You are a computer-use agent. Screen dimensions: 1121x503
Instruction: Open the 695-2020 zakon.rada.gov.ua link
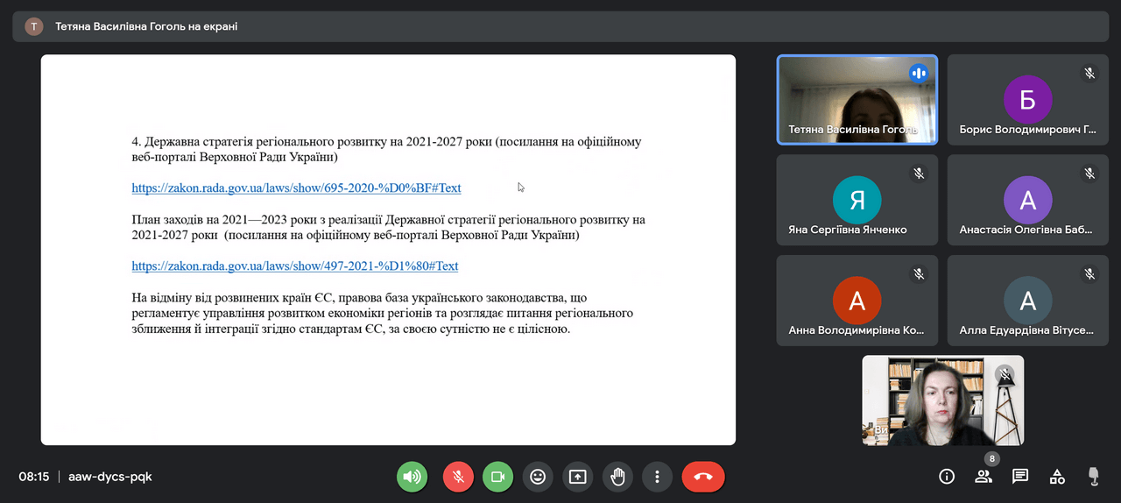click(x=296, y=188)
